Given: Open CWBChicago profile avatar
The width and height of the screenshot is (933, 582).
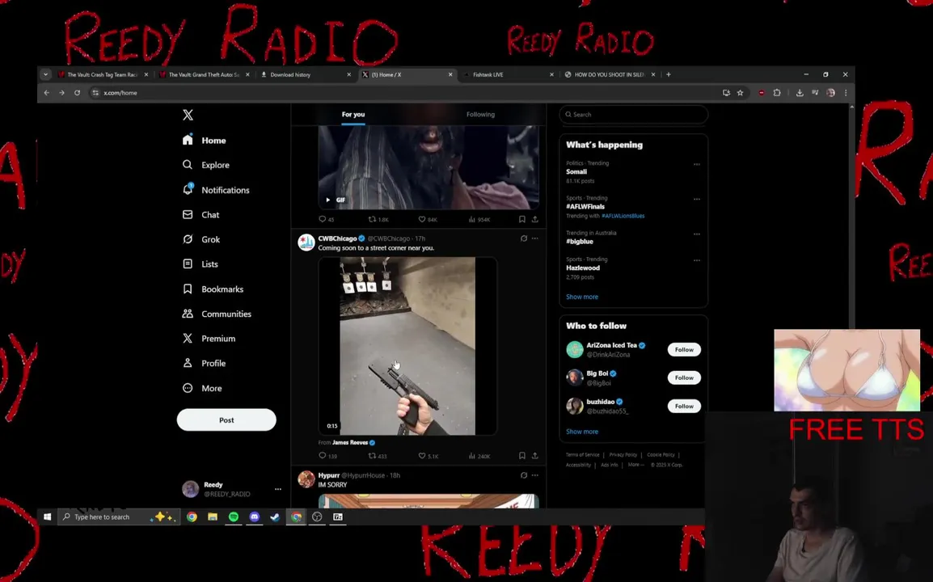Looking at the screenshot, I should (x=306, y=242).
